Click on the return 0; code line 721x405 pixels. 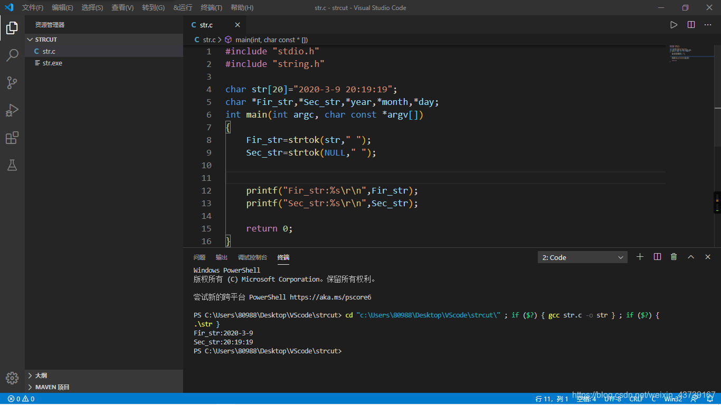[x=269, y=228]
